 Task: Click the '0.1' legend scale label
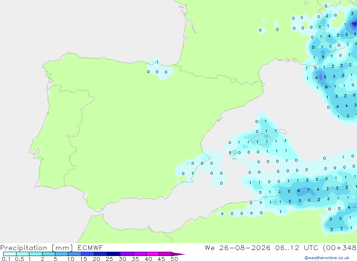(x=6, y=259)
